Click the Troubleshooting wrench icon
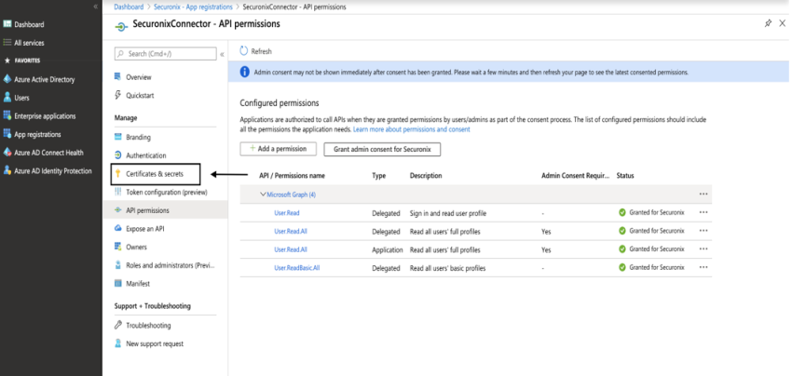 [117, 326]
